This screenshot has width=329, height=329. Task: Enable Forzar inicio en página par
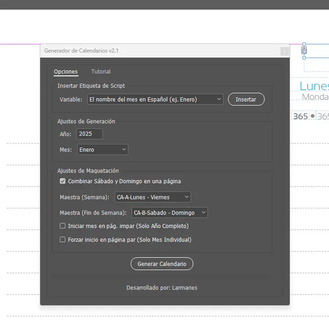pyautogui.click(x=63, y=239)
